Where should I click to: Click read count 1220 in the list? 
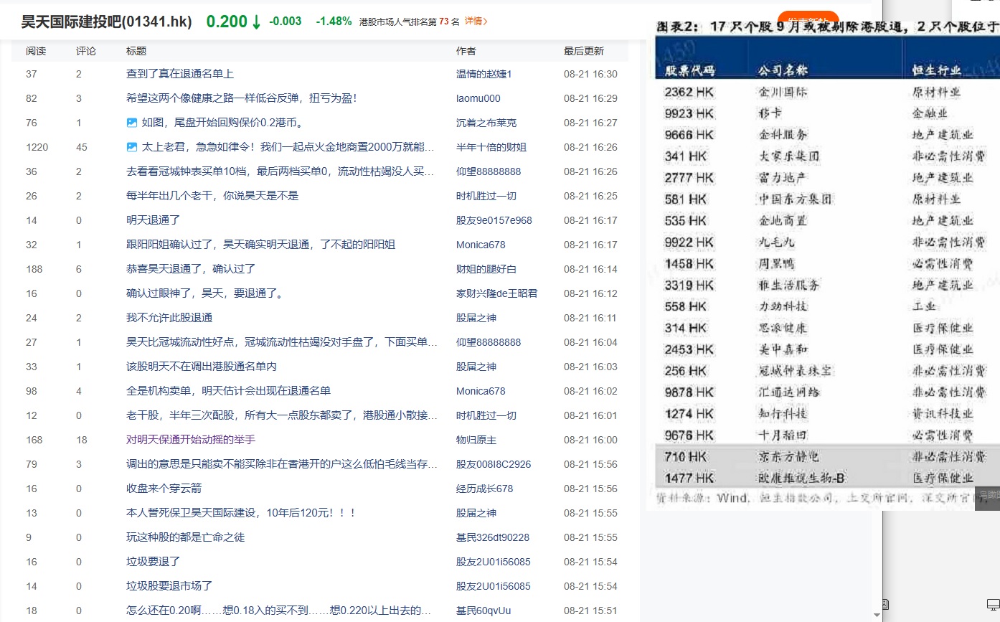37,147
